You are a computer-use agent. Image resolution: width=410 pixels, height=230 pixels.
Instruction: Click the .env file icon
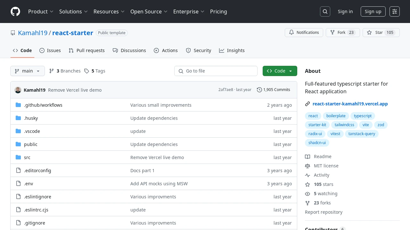point(18,184)
